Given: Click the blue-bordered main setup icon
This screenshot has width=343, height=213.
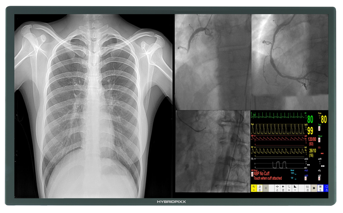Looking at the screenshot, I should pos(321,188).
